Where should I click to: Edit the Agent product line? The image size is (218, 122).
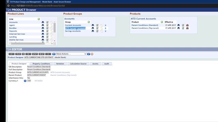click(x=47, y=25)
